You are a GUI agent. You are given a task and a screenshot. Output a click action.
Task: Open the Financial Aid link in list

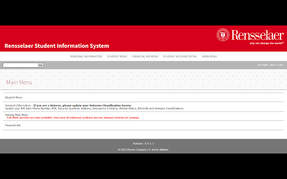pyautogui.click(x=13, y=125)
